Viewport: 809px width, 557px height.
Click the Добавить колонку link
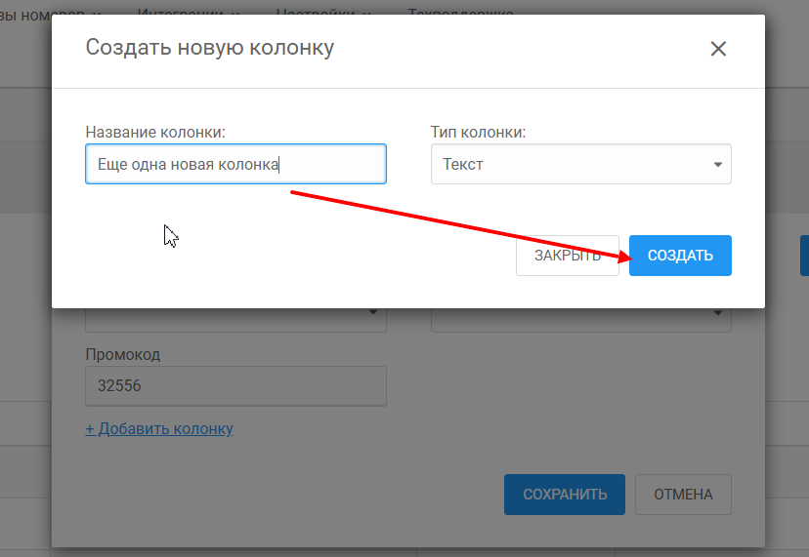coord(159,428)
